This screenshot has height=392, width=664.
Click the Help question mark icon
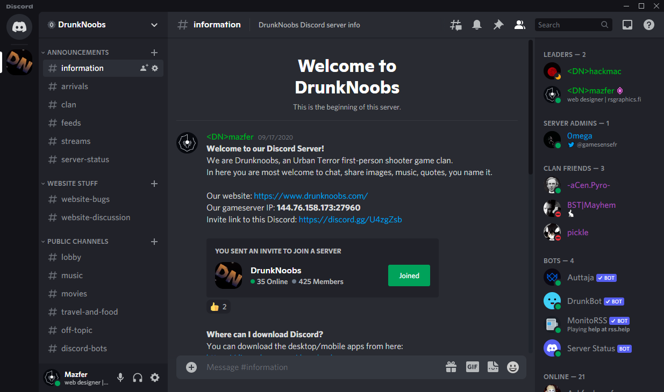tap(649, 25)
